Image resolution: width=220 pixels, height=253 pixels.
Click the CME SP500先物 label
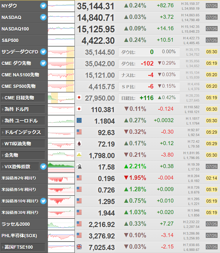click(18, 86)
